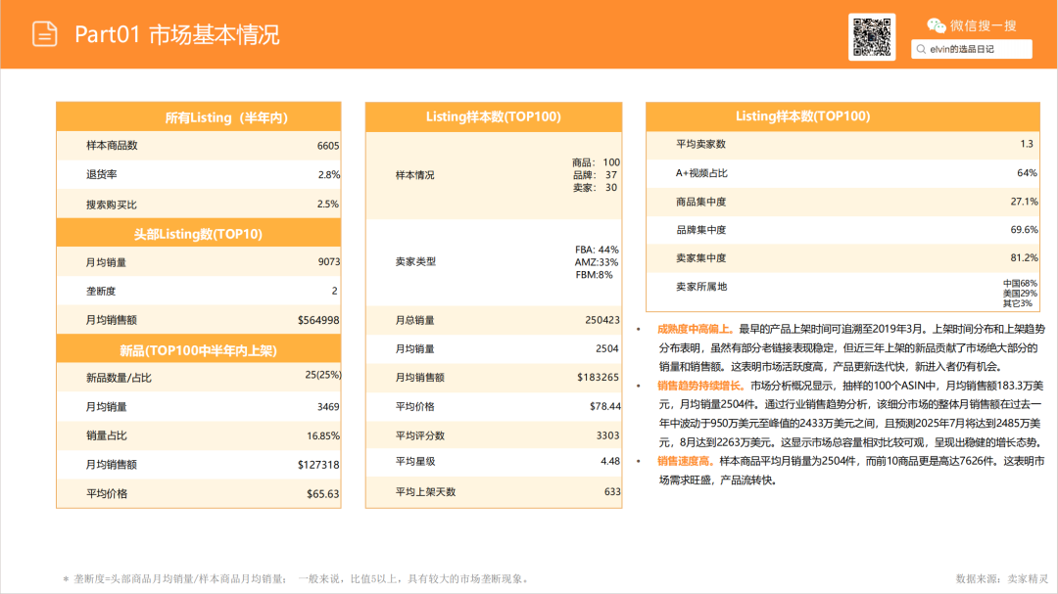1058x594 pixels.
Task: Select the 卖家所属地 row in right table
Action: point(842,287)
